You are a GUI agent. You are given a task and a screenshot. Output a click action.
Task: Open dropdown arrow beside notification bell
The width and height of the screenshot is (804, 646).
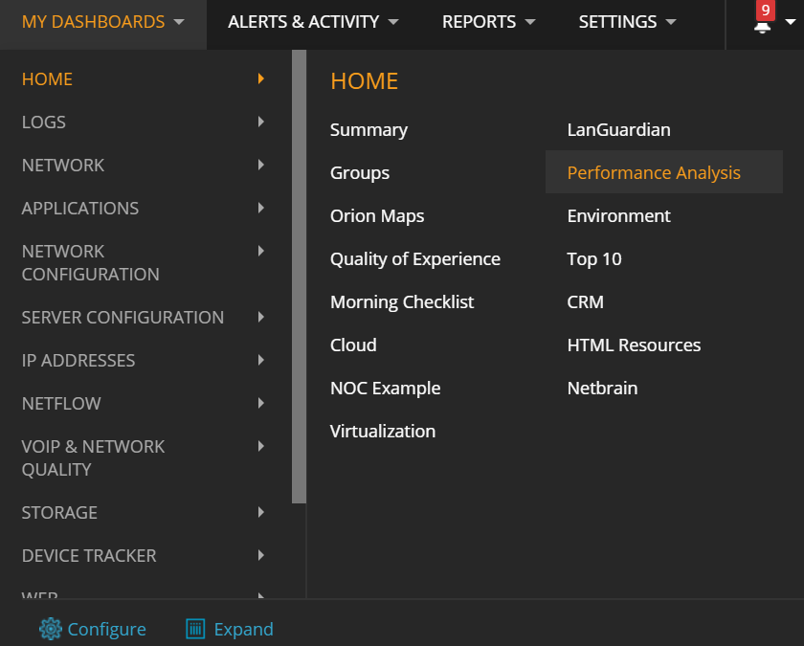(x=791, y=21)
